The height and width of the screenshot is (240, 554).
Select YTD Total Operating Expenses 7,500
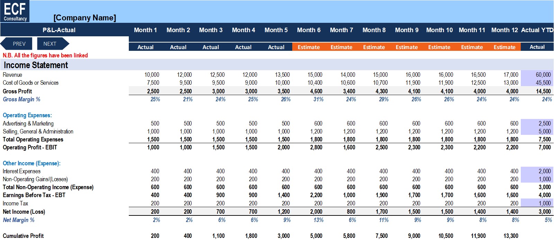point(544,139)
